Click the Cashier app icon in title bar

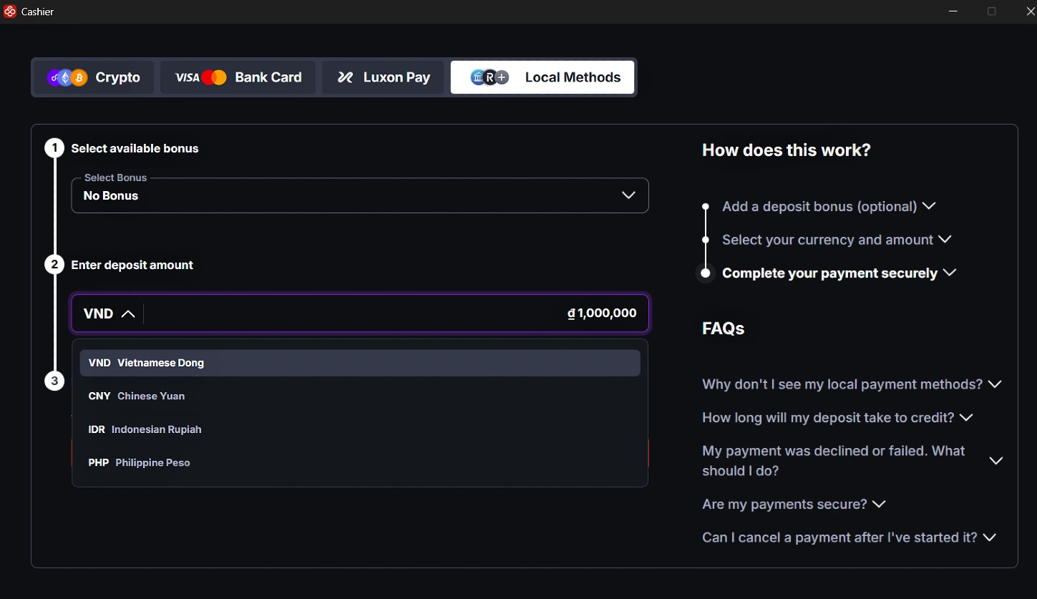10,11
